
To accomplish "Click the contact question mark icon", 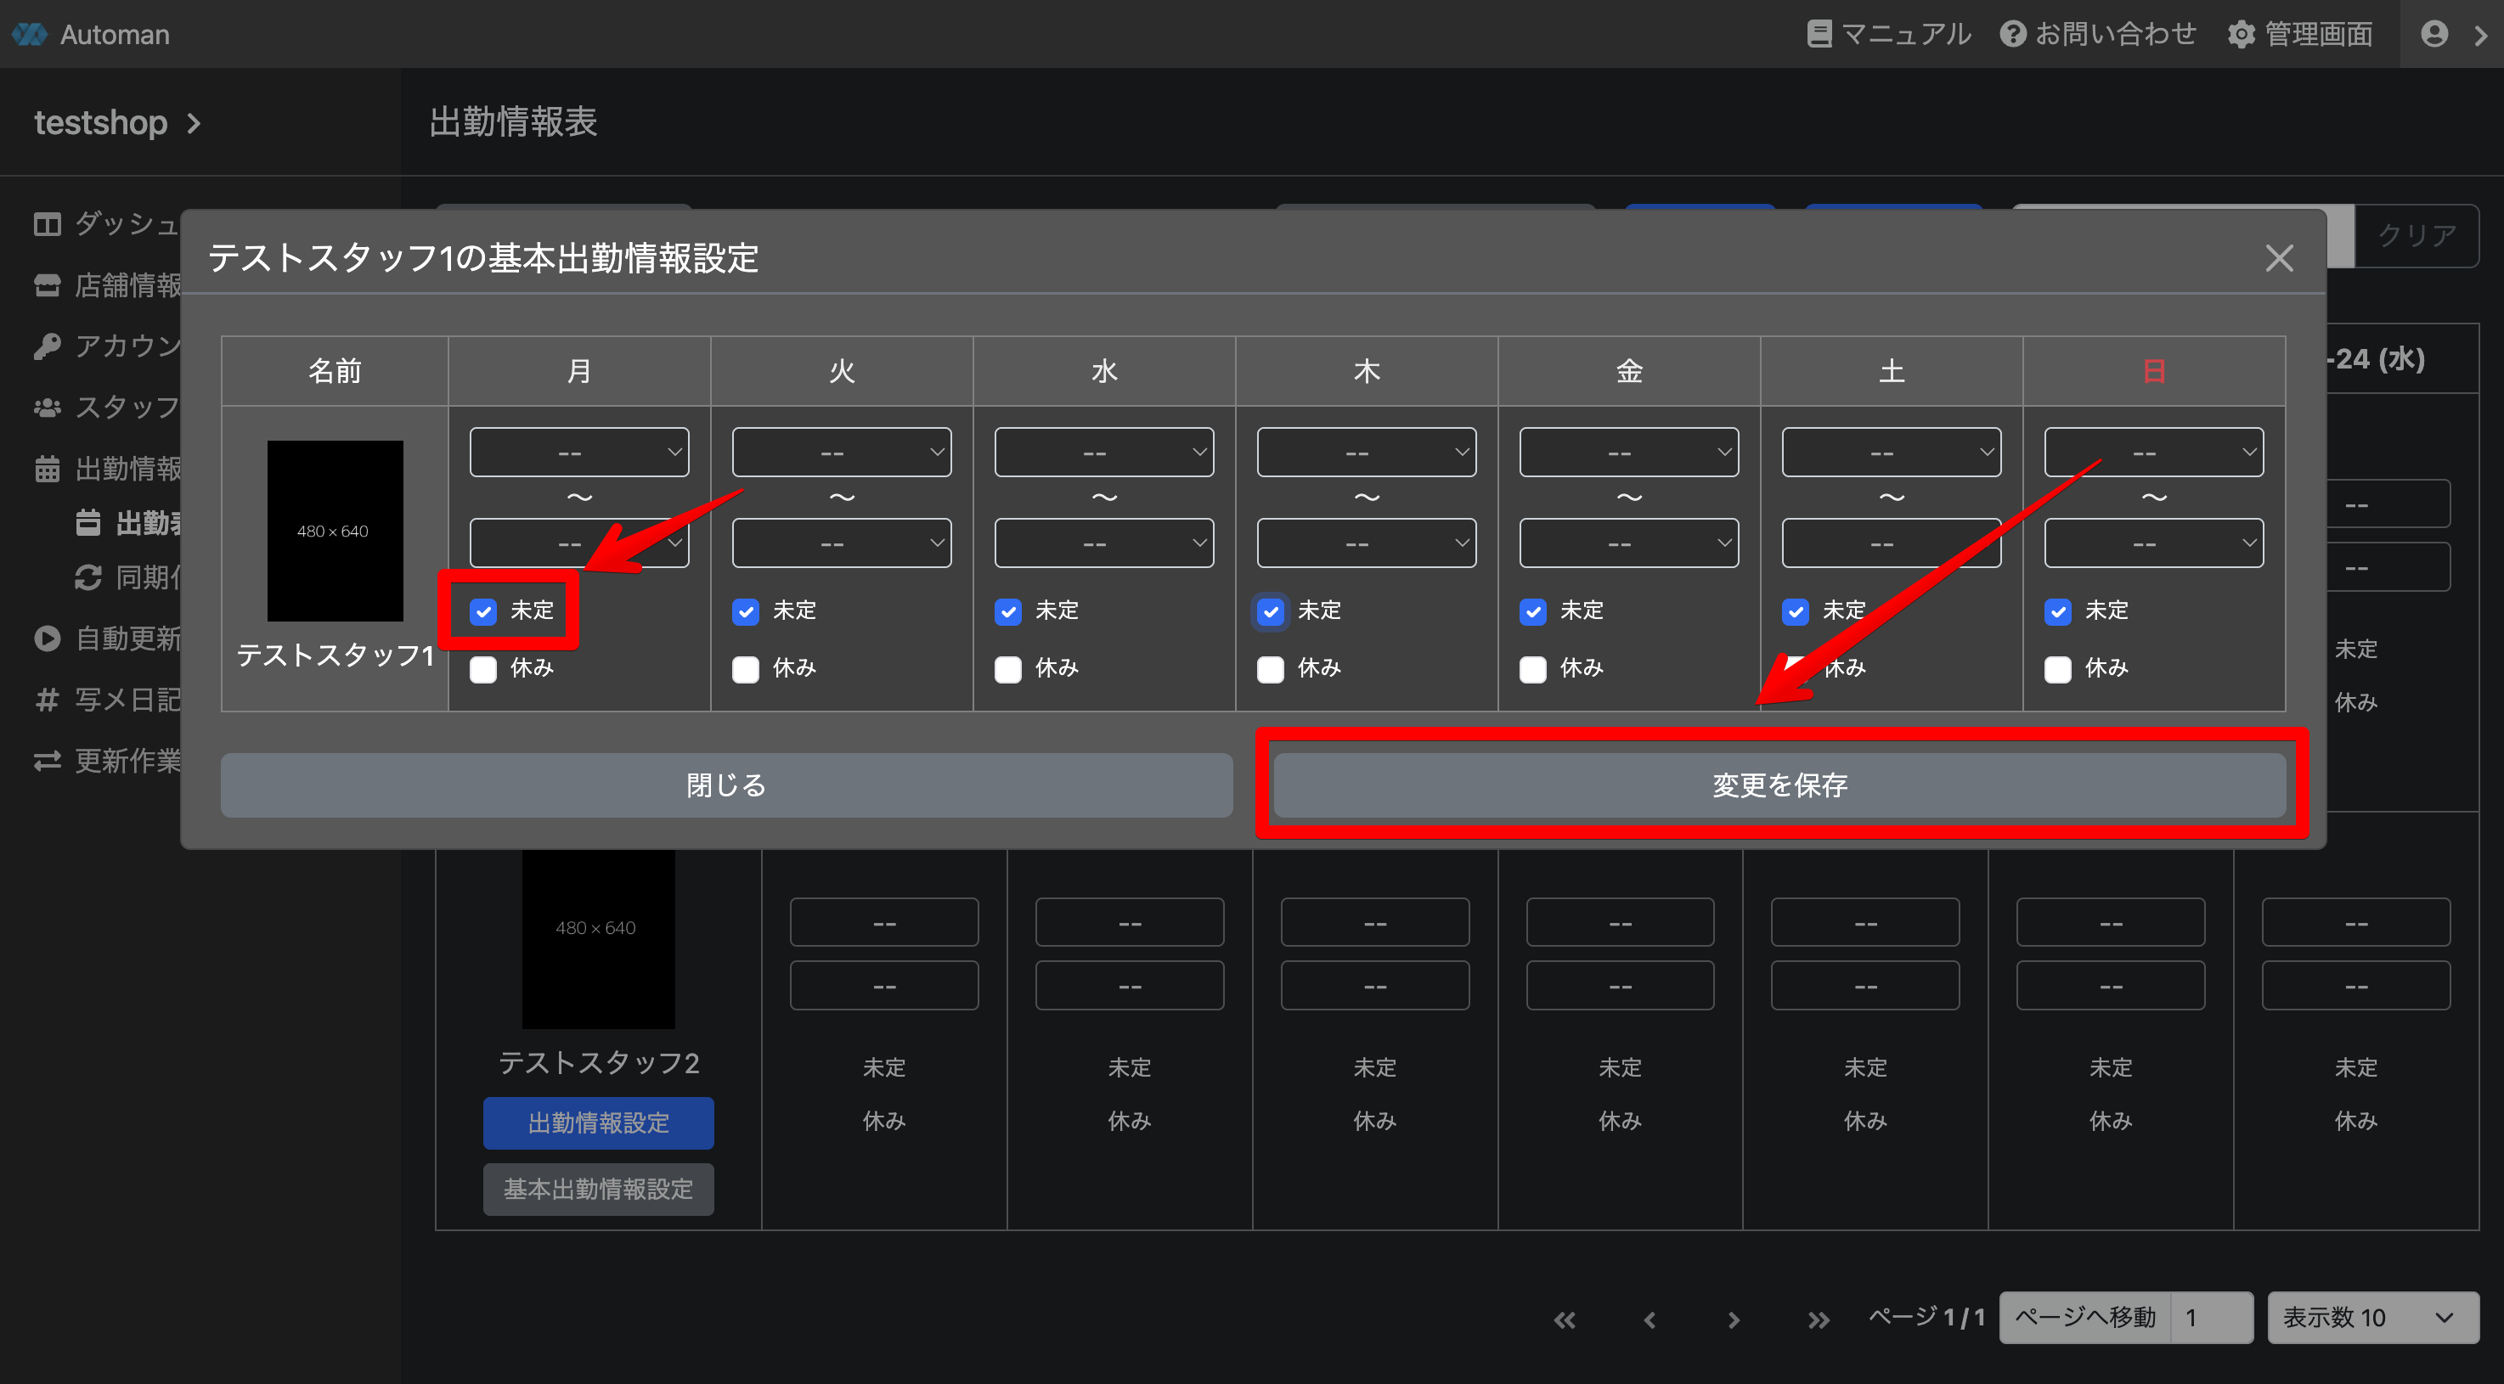I will coord(2012,34).
